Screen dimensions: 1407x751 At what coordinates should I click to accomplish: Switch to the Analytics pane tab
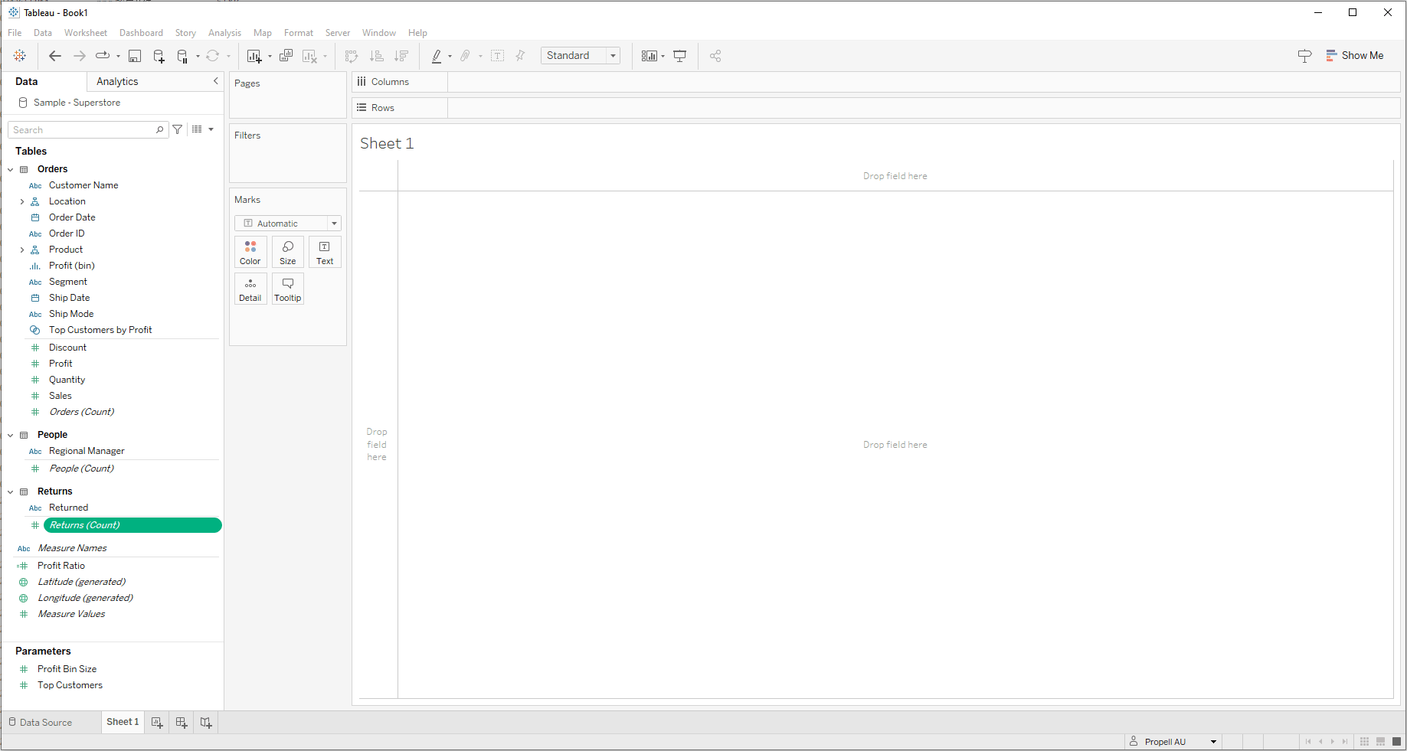click(x=117, y=82)
